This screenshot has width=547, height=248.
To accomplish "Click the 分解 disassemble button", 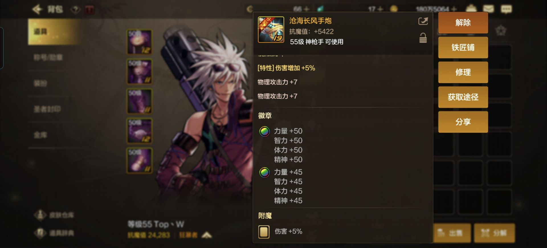I will (x=494, y=233).
